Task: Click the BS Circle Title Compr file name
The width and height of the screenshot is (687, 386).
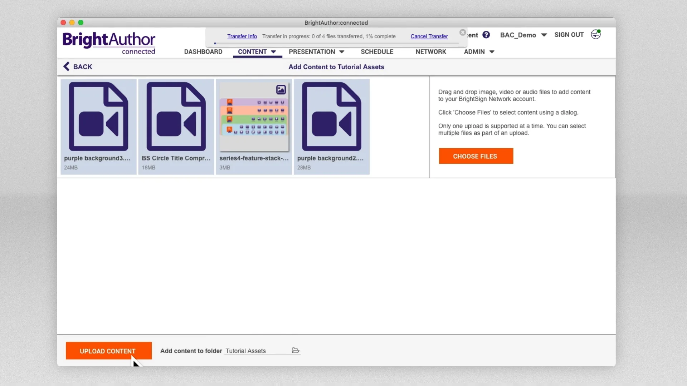Action: 176,158
